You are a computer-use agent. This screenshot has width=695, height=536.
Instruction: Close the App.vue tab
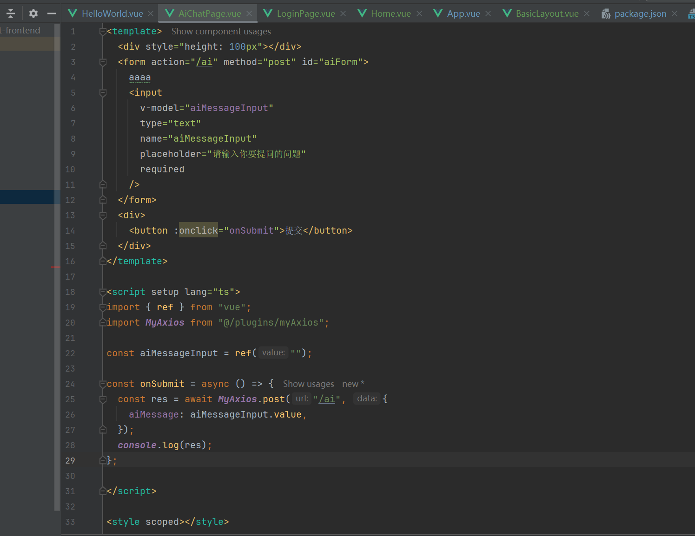coord(488,13)
